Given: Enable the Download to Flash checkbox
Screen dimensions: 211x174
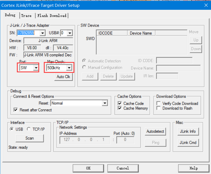Looking at the screenshot, I should pyautogui.click(x=159, y=108).
